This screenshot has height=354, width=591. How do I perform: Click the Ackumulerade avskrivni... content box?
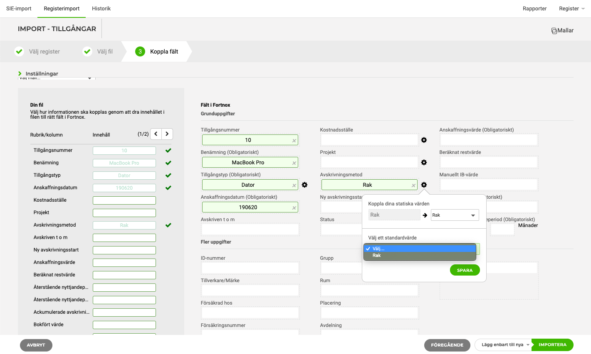tap(124, 312)
